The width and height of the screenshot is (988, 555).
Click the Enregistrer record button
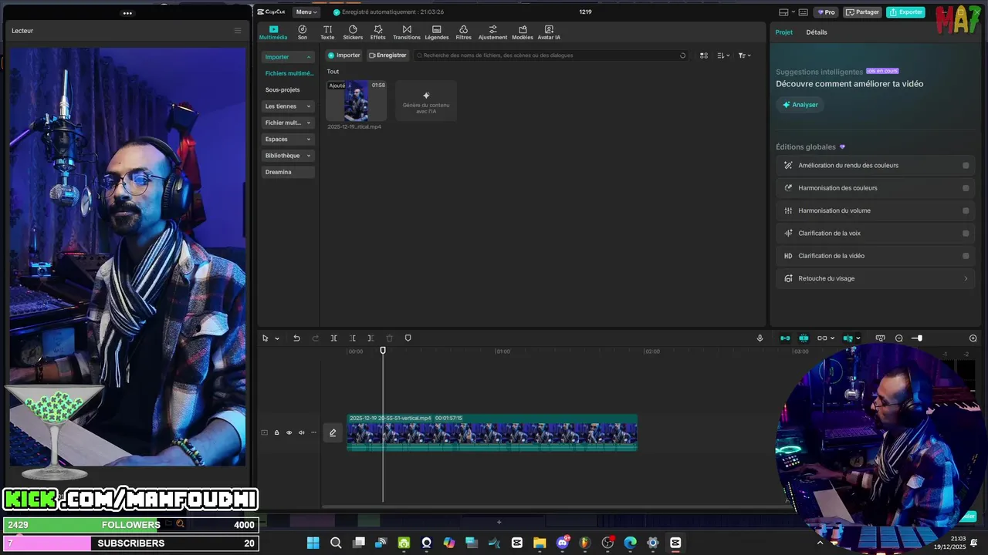(387, 55)
